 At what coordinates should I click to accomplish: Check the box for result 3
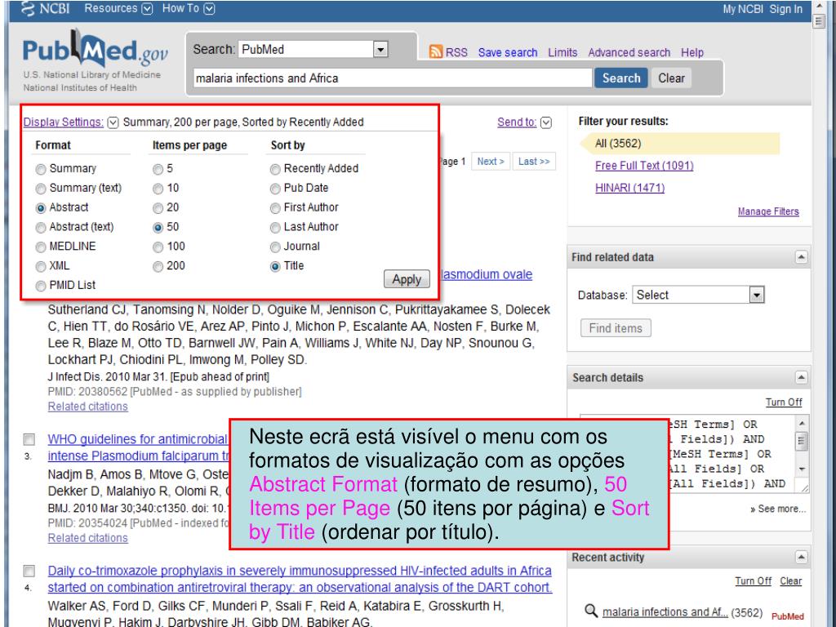(x=29, y=439)
